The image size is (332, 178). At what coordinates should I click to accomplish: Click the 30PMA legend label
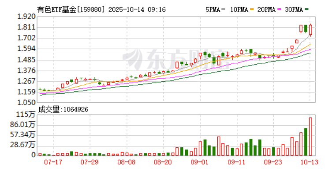(294, 10)
